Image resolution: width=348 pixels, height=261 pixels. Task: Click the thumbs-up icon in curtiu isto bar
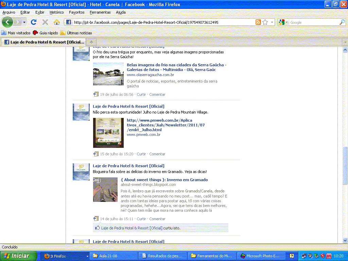[98, 228]
